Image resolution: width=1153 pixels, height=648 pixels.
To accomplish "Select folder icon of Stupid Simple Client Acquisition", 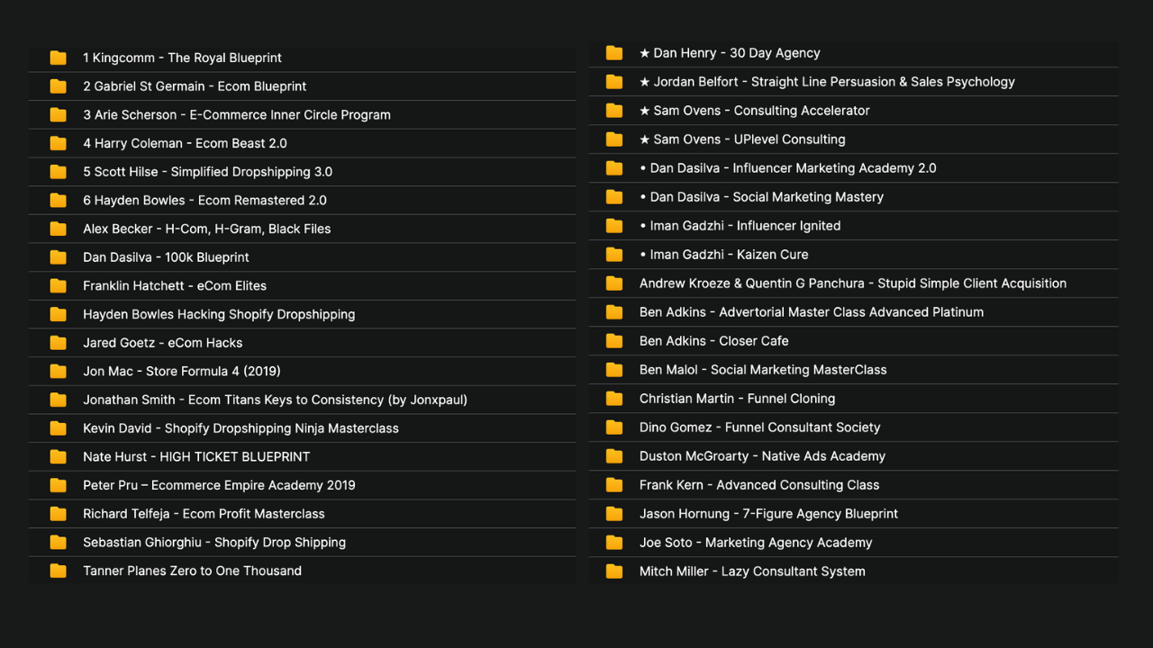I will (x=614, y=283).
